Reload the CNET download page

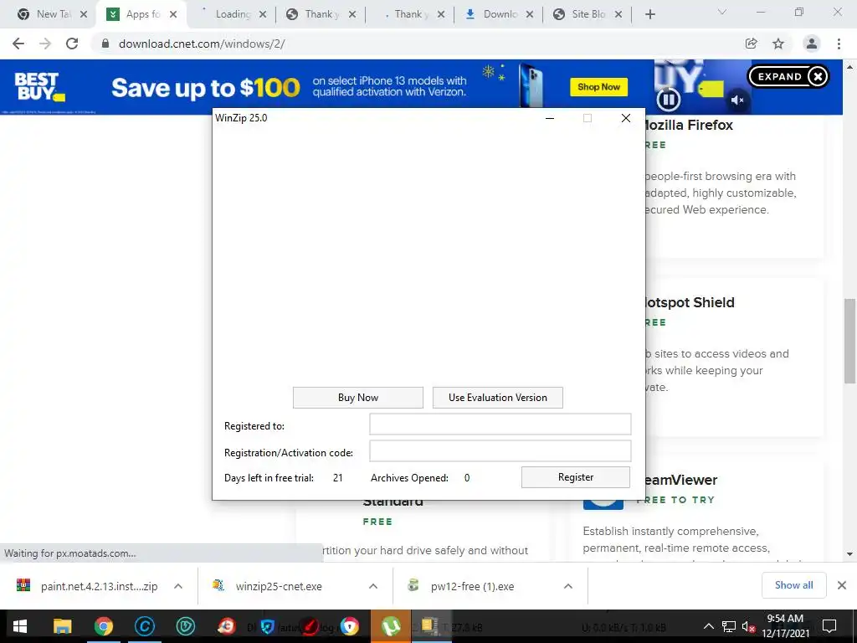point(72,44)
